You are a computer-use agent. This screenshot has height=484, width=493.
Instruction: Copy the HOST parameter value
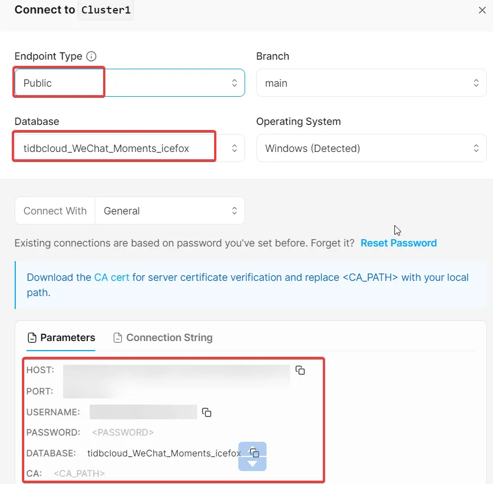pos(300,370)
